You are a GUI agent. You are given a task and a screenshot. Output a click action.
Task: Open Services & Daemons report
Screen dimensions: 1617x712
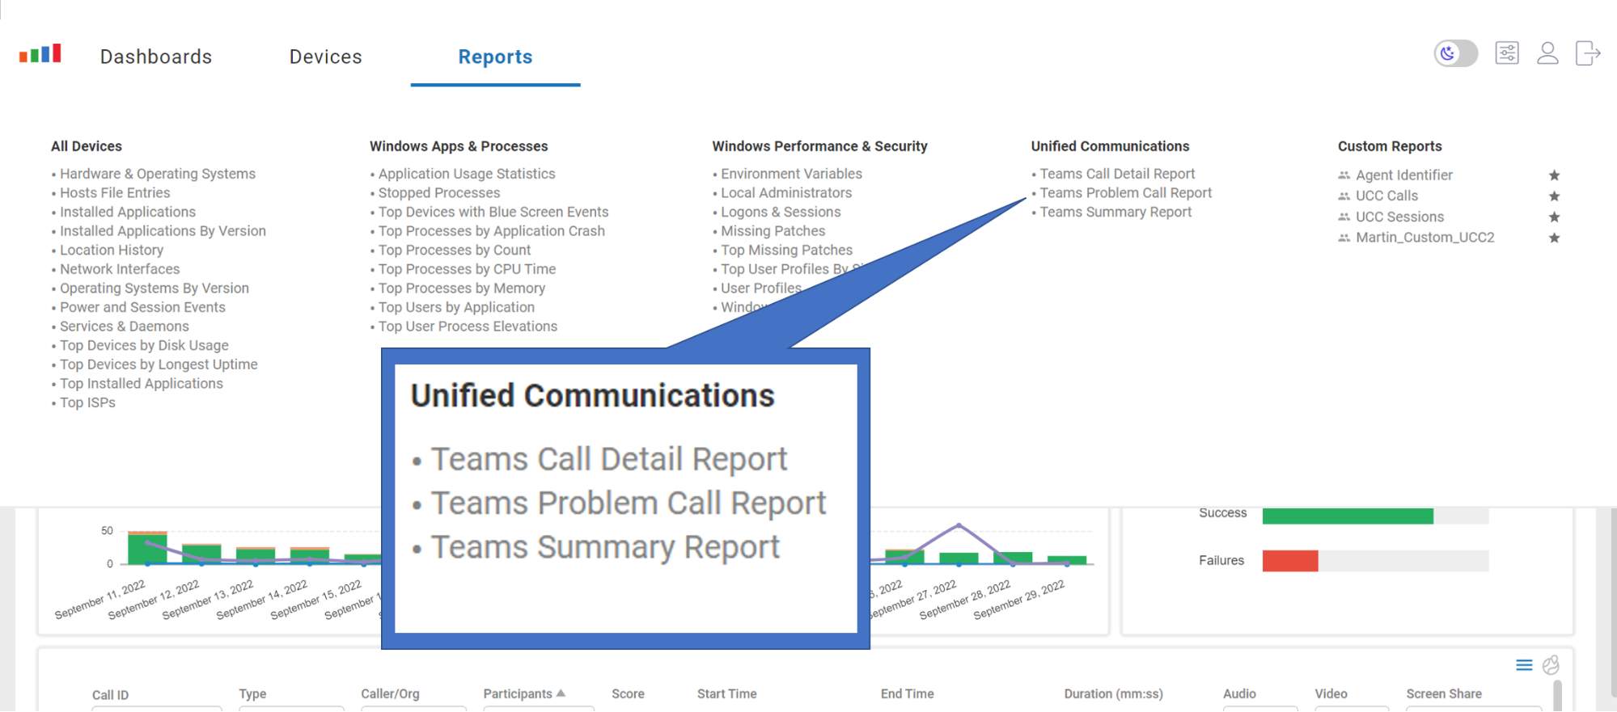(x=125, y=327)
